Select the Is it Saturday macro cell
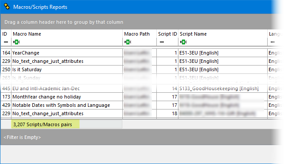This screenshot has width=284, height=164. click(x=67, y=69)
